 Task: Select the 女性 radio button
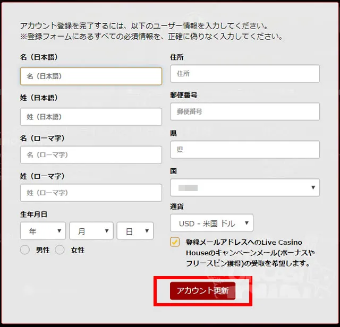(59, 249)
